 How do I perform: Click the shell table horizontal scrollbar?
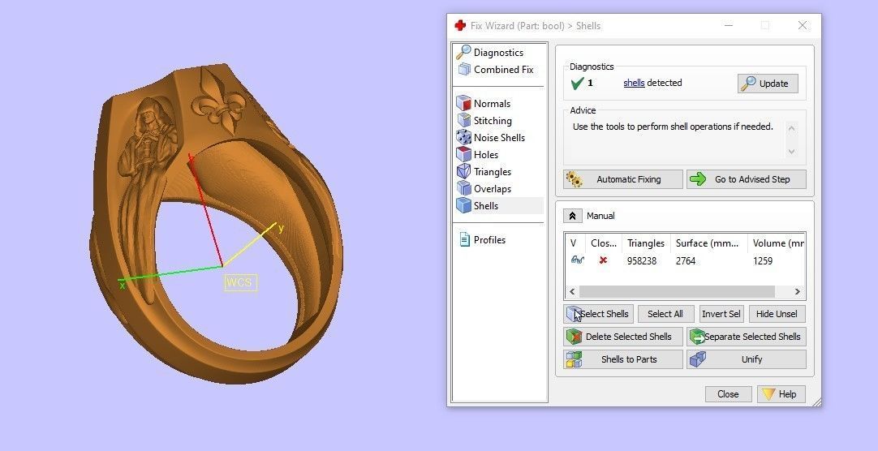click(x=677, y=291)
